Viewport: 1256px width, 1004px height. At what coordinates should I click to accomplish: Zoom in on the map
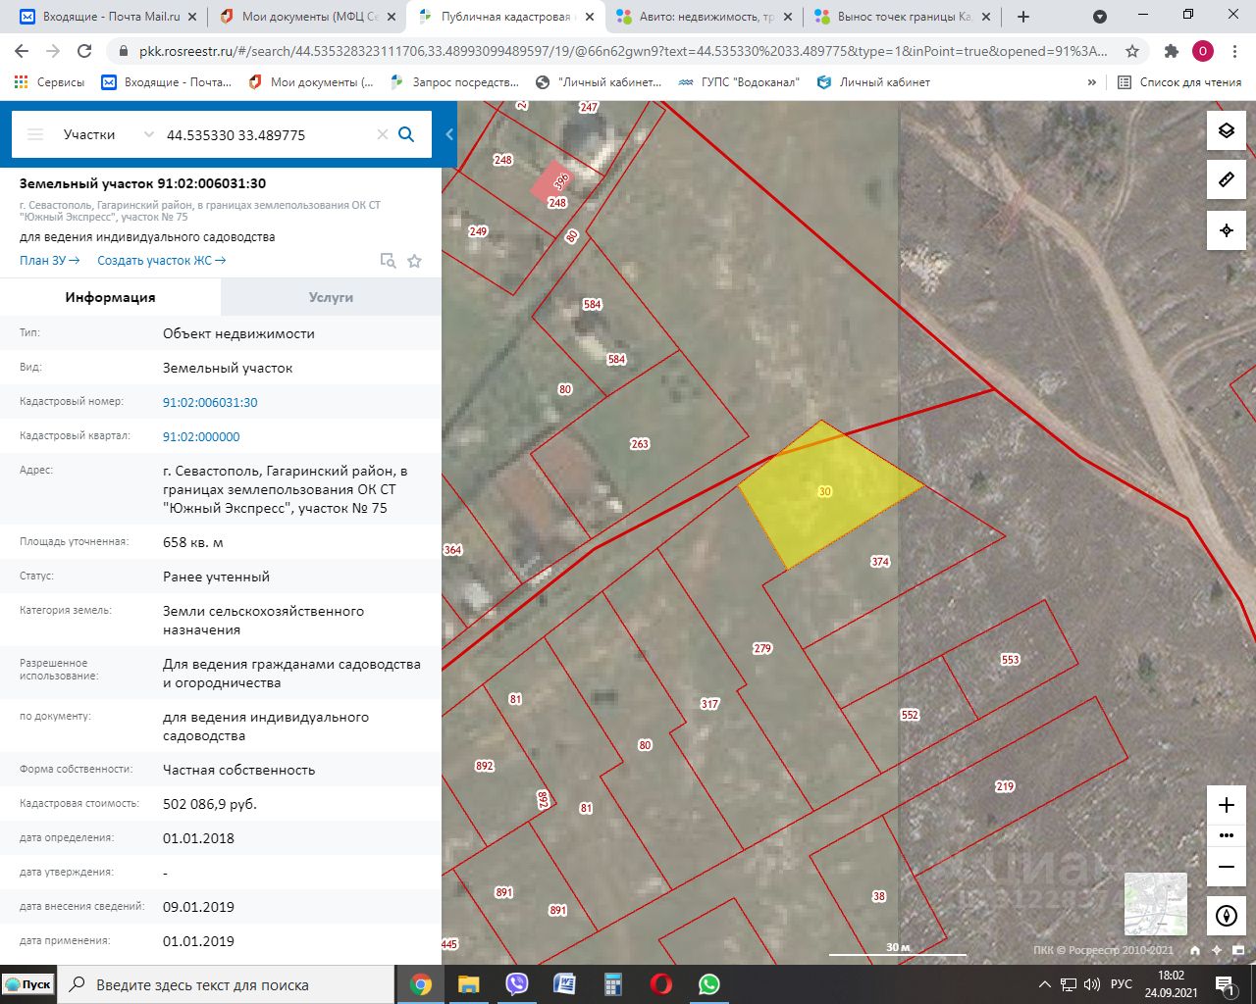coord(1226,806)
